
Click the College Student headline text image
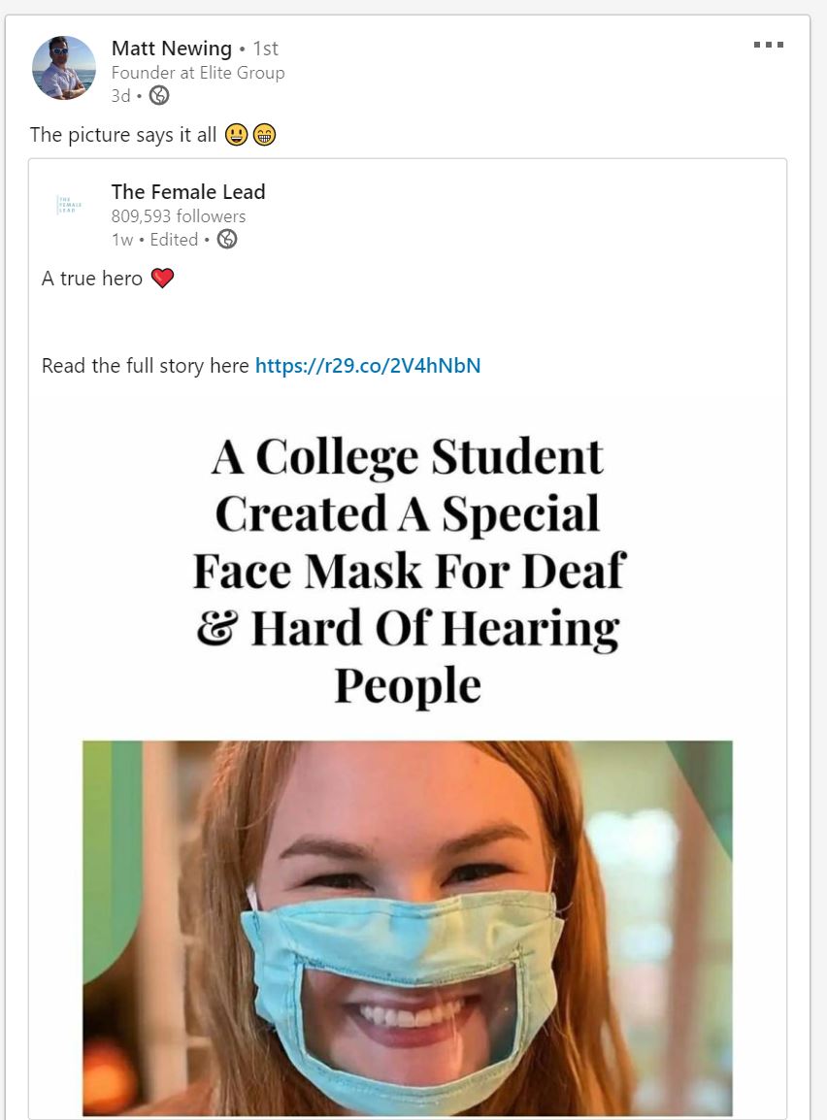(408, 571)
